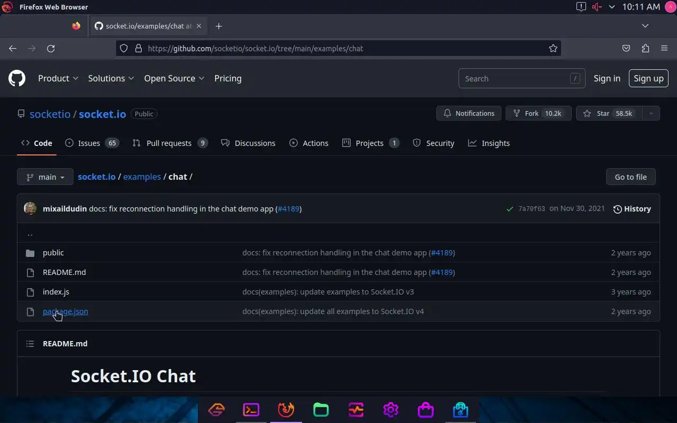Switch to the Security tab
The height and width of the screenshot is (423, 677).
pyautogui.click(x=434, y=143)
